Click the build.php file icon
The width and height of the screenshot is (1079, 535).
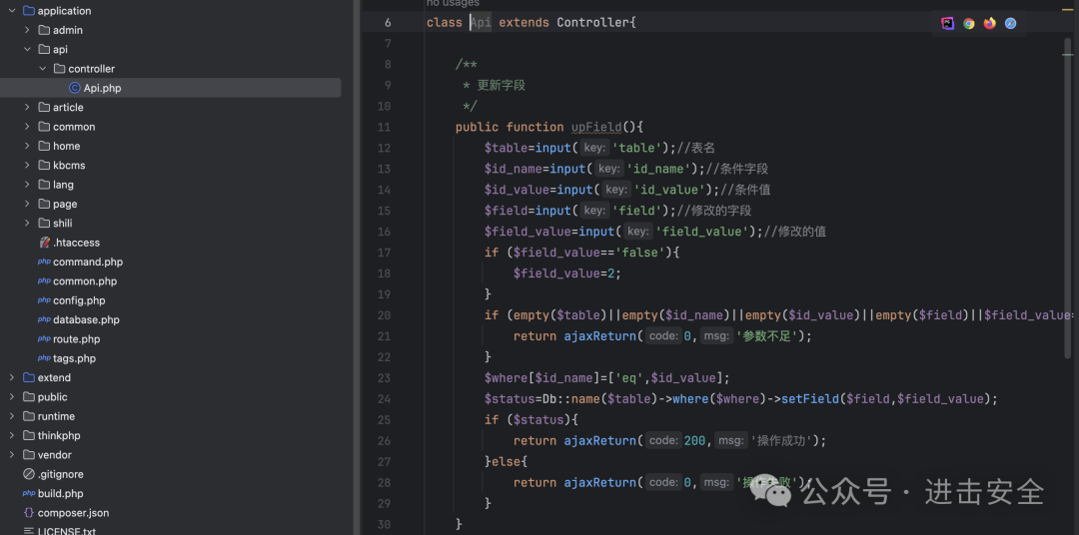pyautogui.click(x=29, y=493)
